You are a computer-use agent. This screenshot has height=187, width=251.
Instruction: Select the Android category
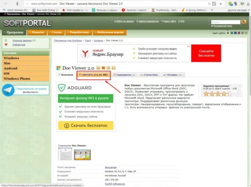(25, 68)
